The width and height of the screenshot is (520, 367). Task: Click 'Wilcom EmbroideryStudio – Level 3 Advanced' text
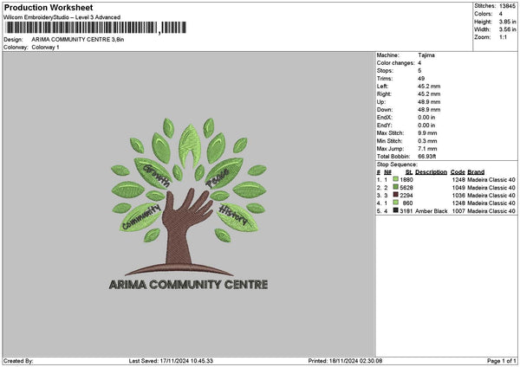[62, 17]
